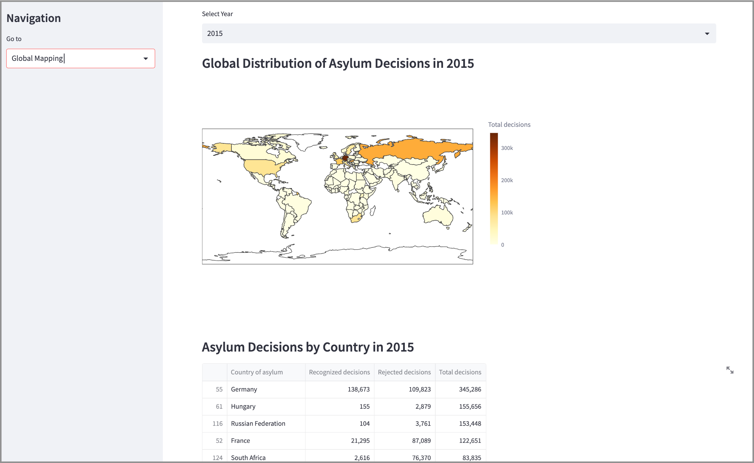Click Russian Federation table cell
Image resolution: width=754 pixels, height=463 pixels.
258,424
